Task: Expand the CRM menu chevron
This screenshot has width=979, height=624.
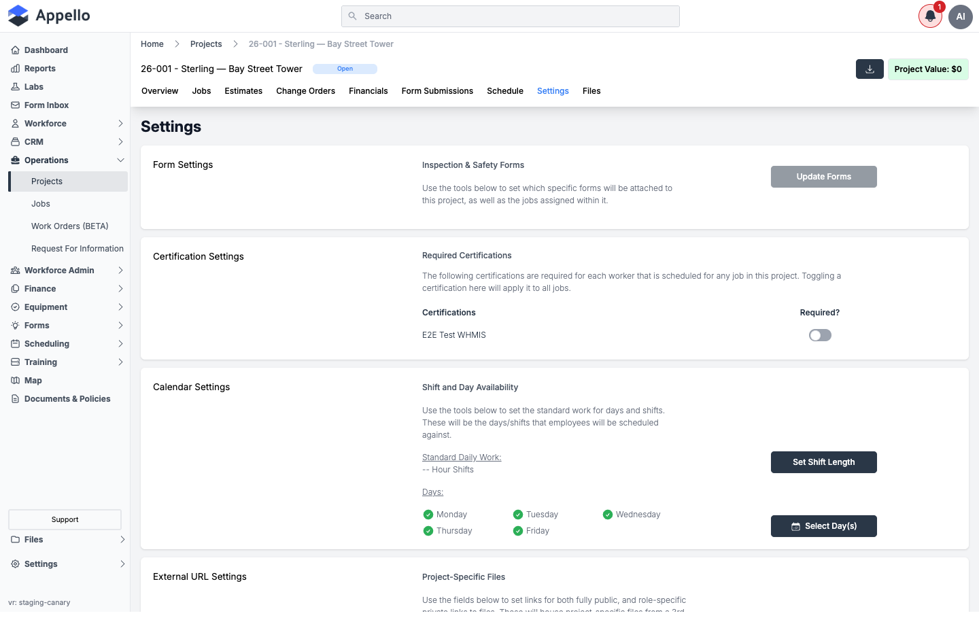Action: 120,142
